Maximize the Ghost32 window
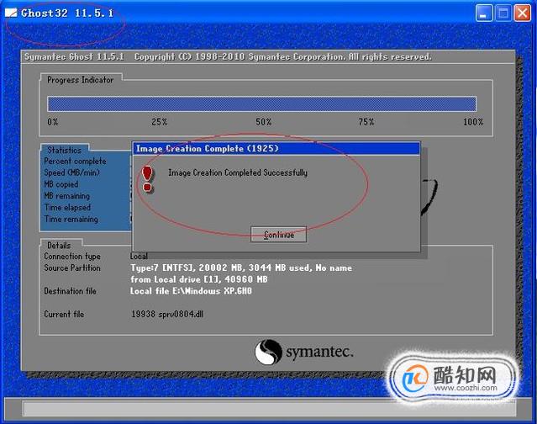 [503, 13]
